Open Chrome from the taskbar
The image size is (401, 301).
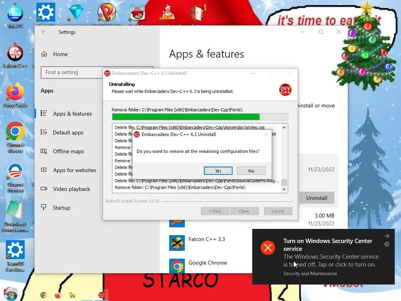pyautogui.click(x=43, y=295)
